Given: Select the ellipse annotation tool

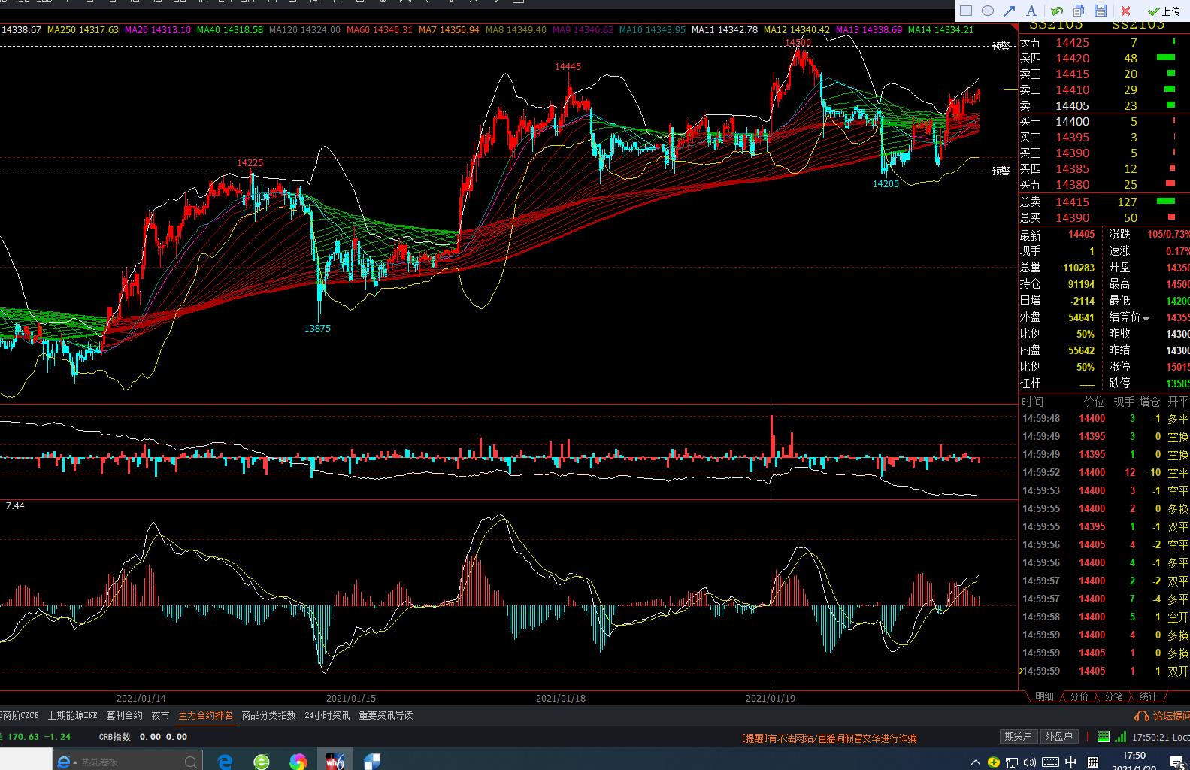Looking at the screenshot, I should pos(988,11).
